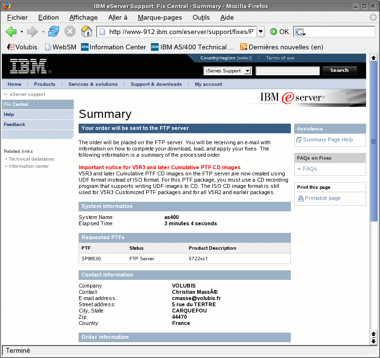The width and height of the screenshot is (380, 358).
Task: Click the scrollbar down arrow at bottom
Action: (373, 341)
